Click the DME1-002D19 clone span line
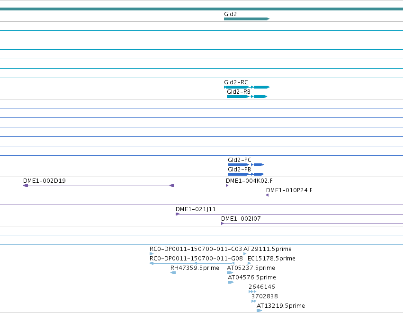Image resolution: width=403 pixels, height=313 pixels. point(99,186)
